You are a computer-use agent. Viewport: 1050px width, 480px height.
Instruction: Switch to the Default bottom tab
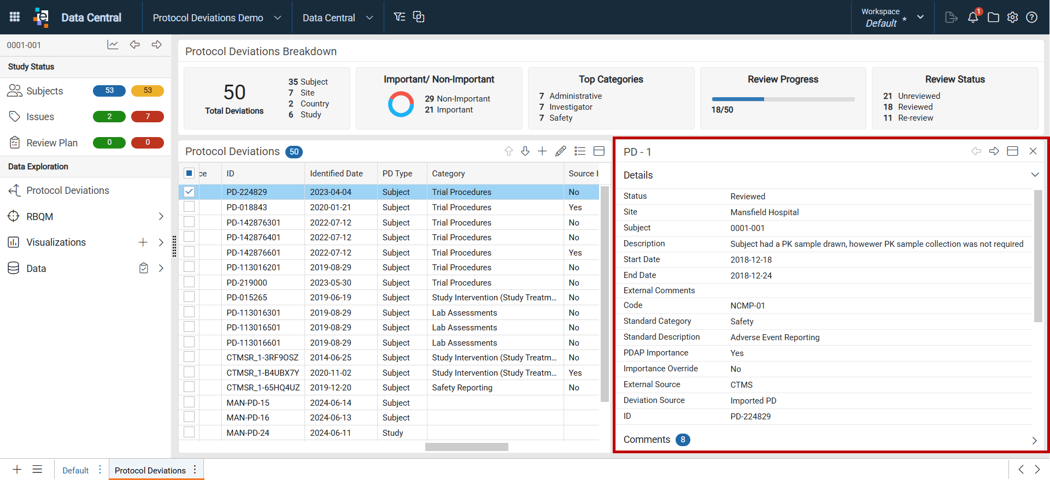pos(75,470)
